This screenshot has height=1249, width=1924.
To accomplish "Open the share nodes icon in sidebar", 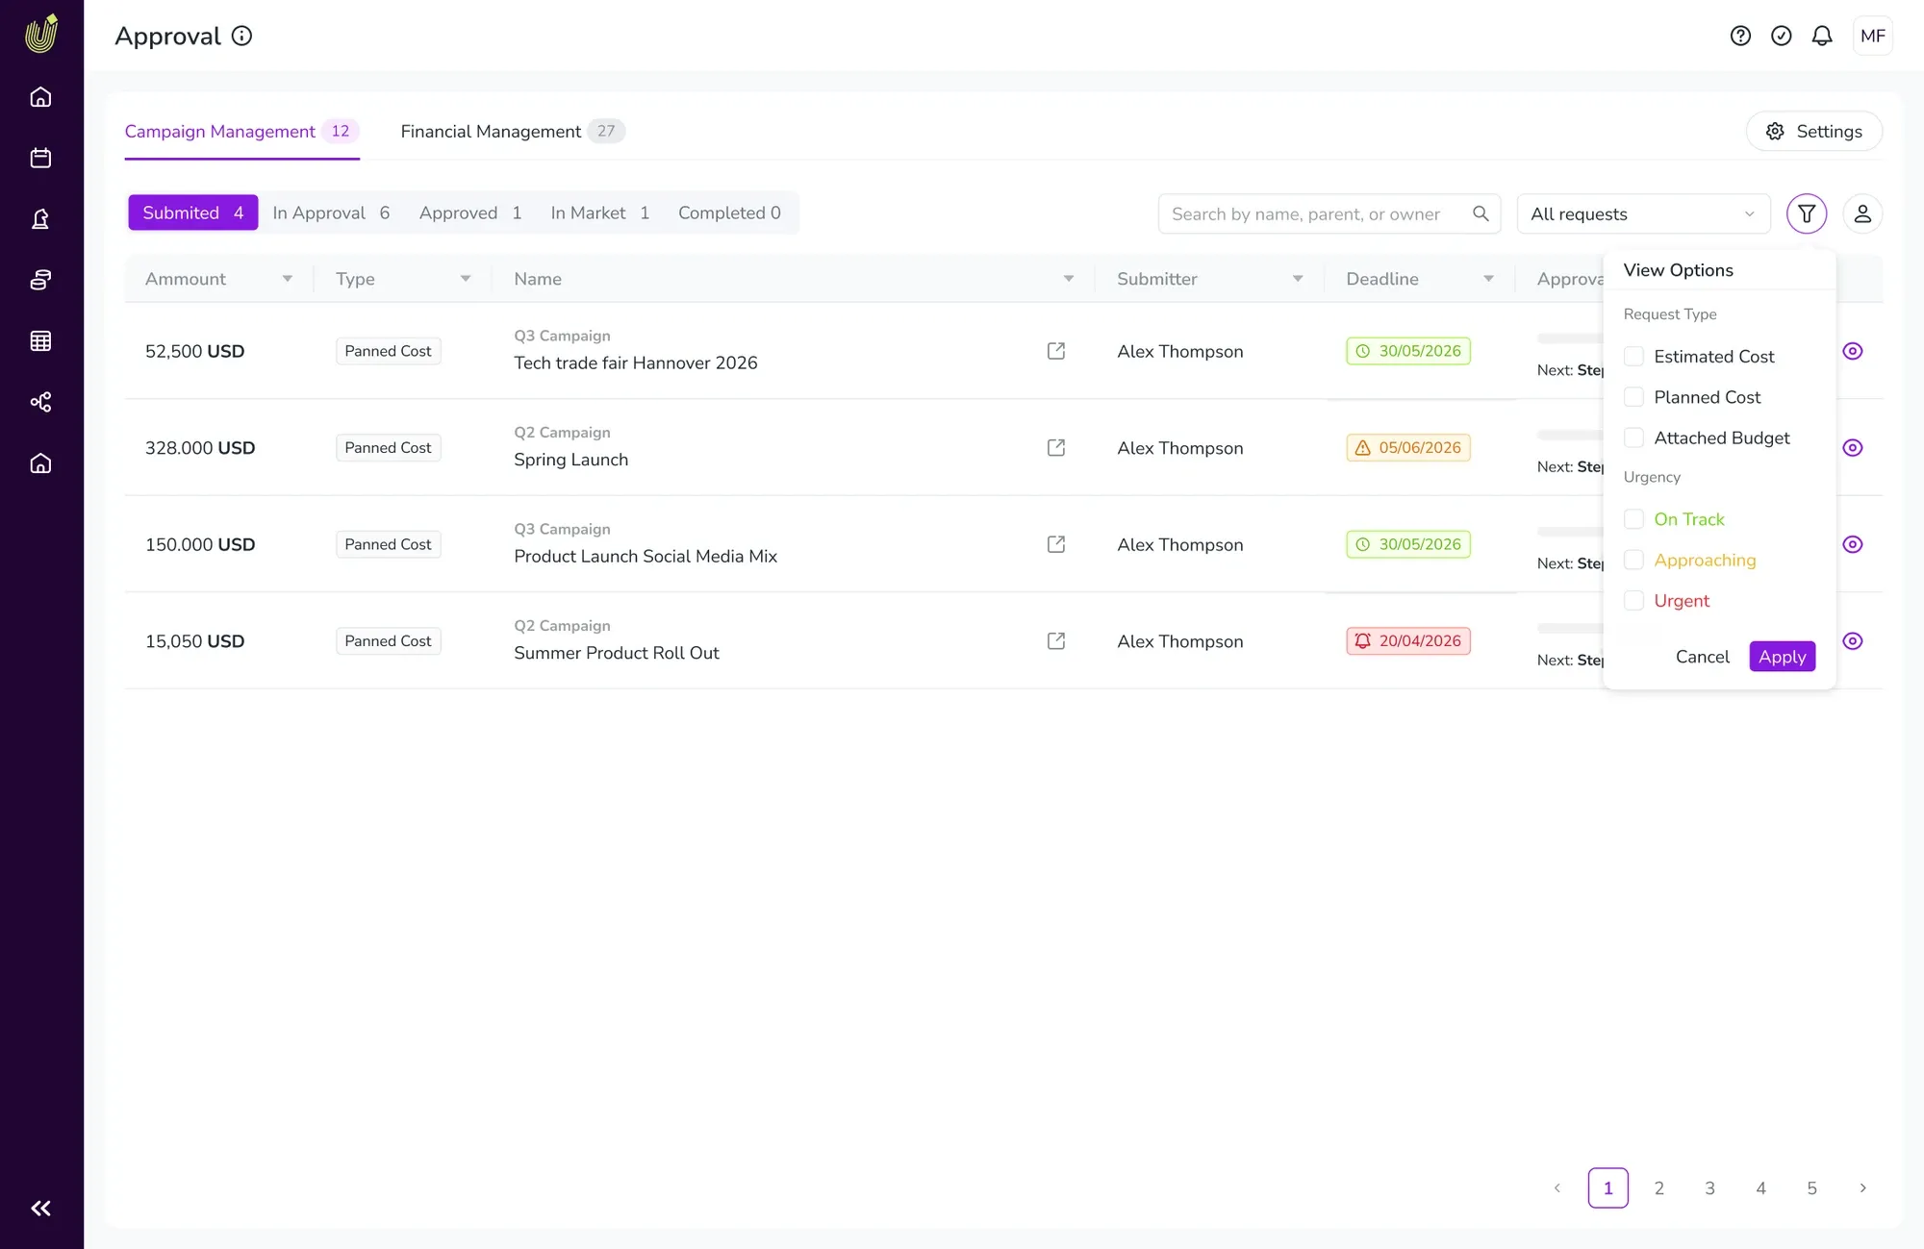I will 40,402.
